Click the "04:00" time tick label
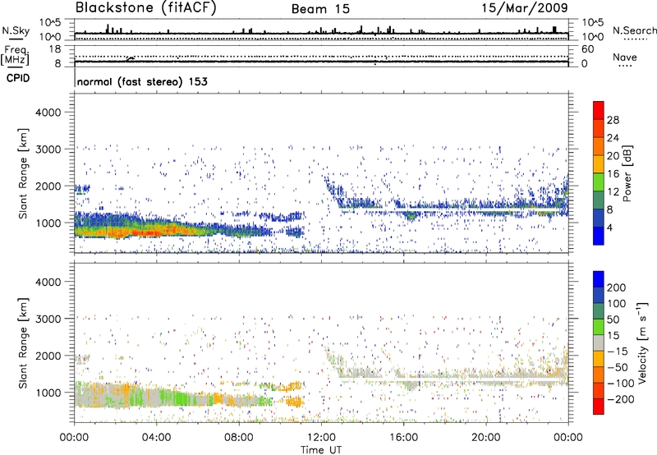Screen dimensions: 657x455 pyautogui.click(x=156, y=438)
